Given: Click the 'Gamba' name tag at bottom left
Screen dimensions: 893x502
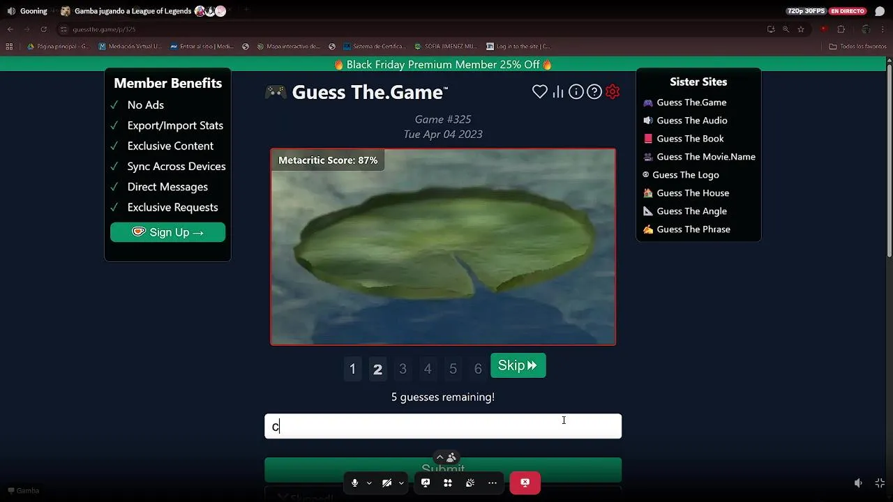Looking at the screenshot, I should [x=24, y=491].
